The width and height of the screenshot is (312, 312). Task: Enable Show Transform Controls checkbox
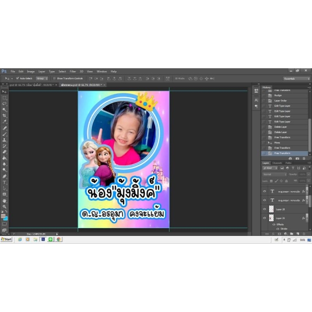pos(54,78)
